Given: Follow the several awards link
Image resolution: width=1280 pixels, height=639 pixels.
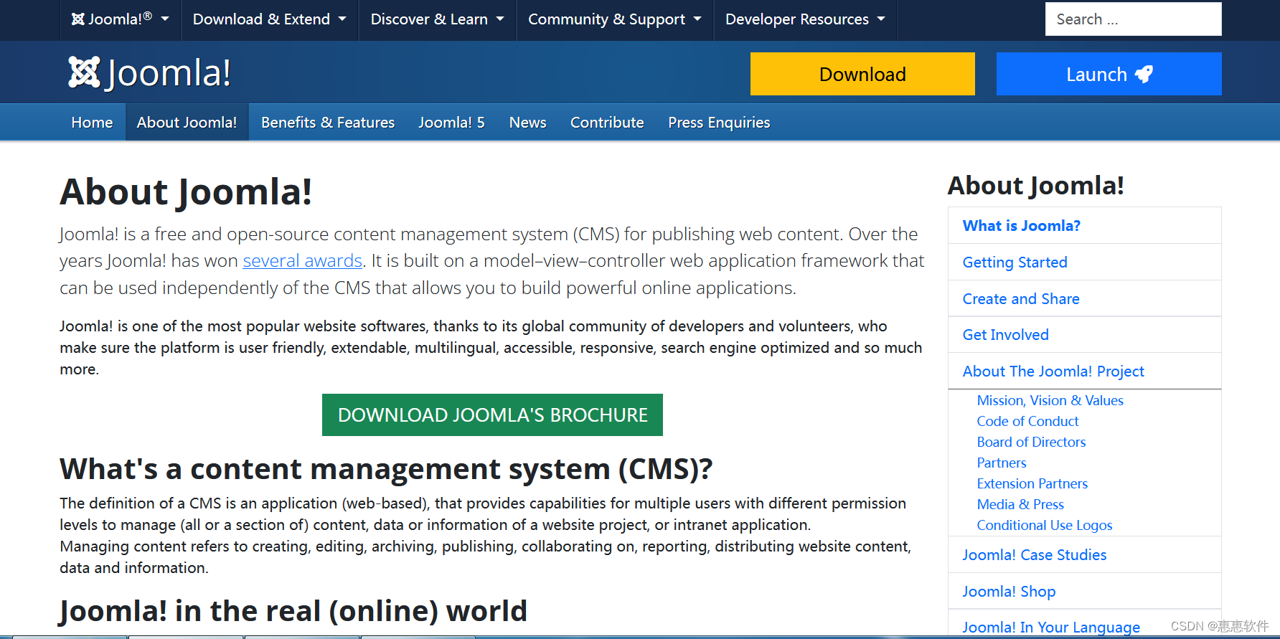Looking at the screenshot, I should pos(302,261).
